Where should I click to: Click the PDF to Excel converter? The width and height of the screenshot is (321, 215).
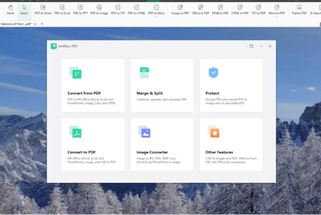(x=62, y=9)
